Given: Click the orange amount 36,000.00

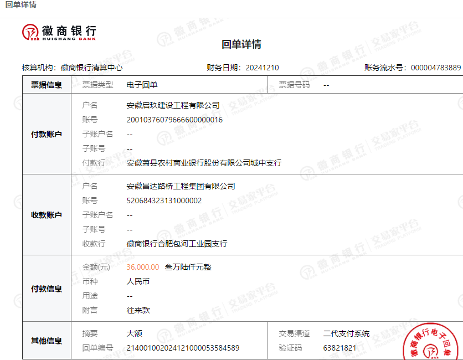Looking at the screenshot, I should [143, 267].
